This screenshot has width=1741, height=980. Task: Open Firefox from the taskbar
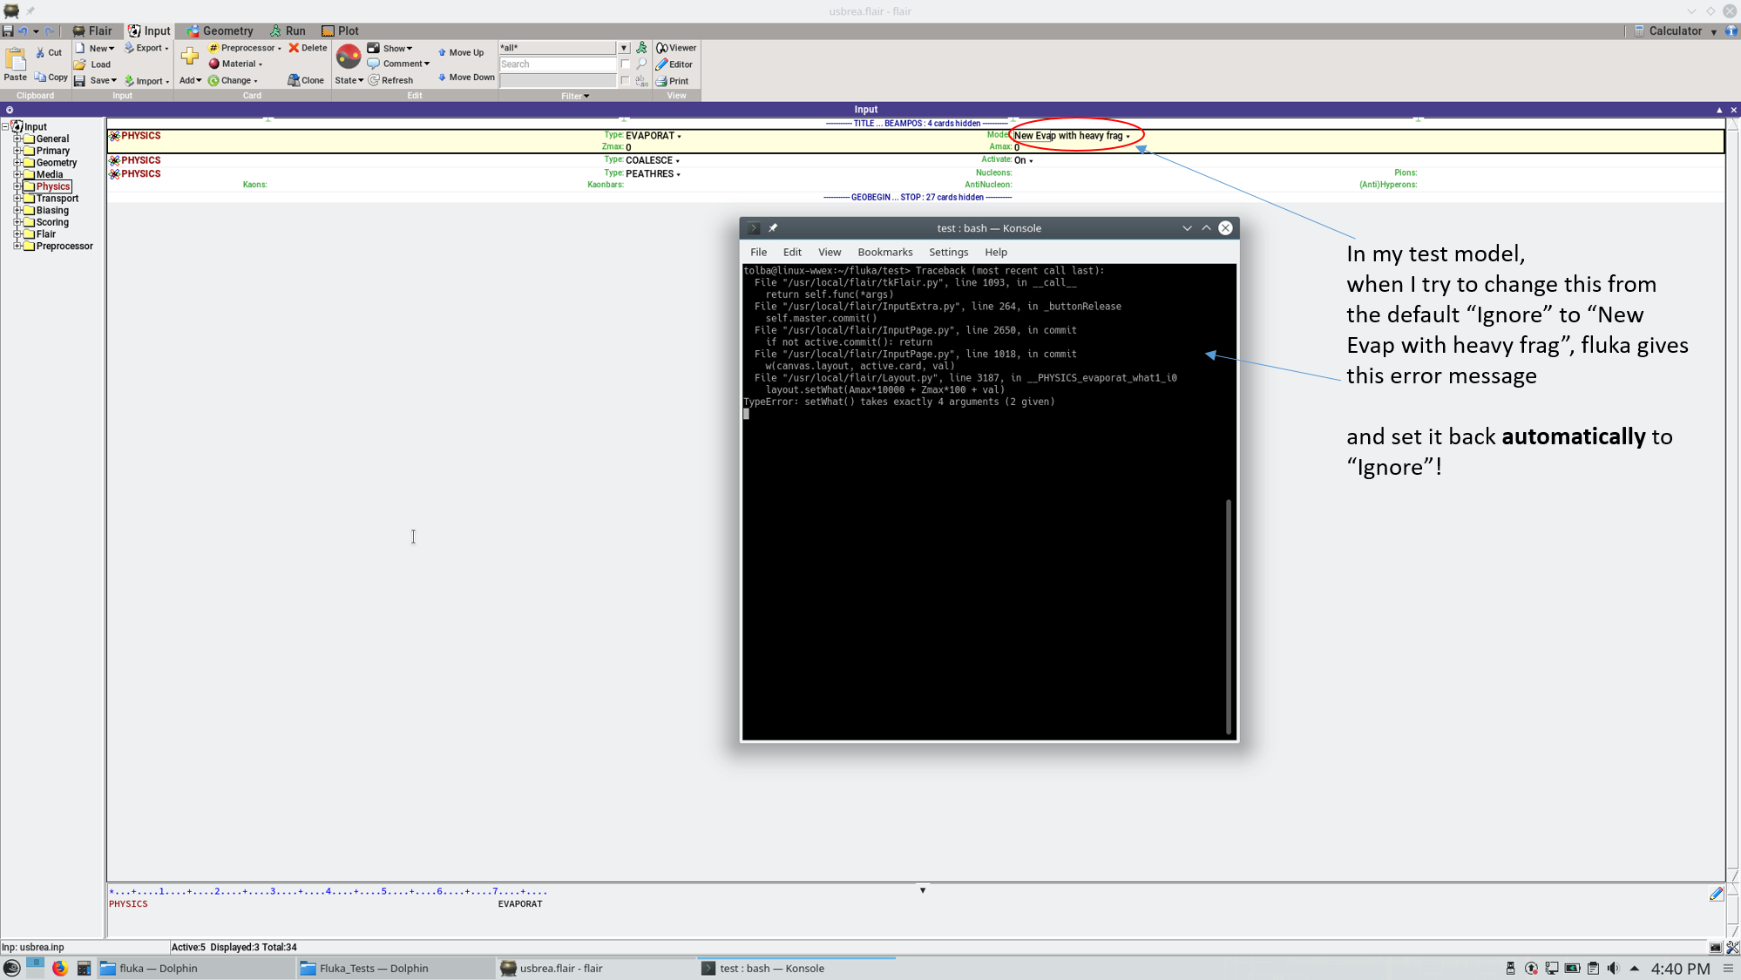point(59,968)
